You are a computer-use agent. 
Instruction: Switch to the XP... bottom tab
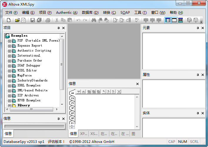tap(83, 134)
